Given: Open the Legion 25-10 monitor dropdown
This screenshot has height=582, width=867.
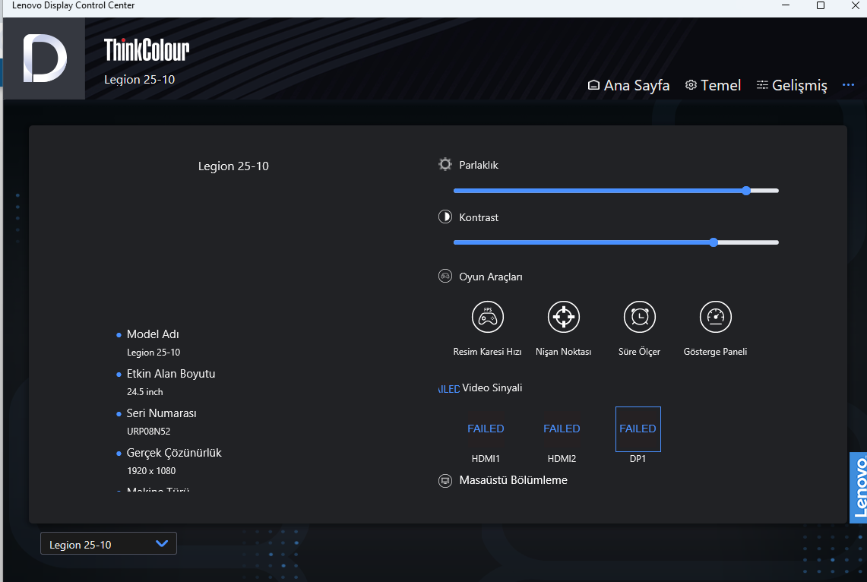Looking at the screenshot, I should 109,544.
